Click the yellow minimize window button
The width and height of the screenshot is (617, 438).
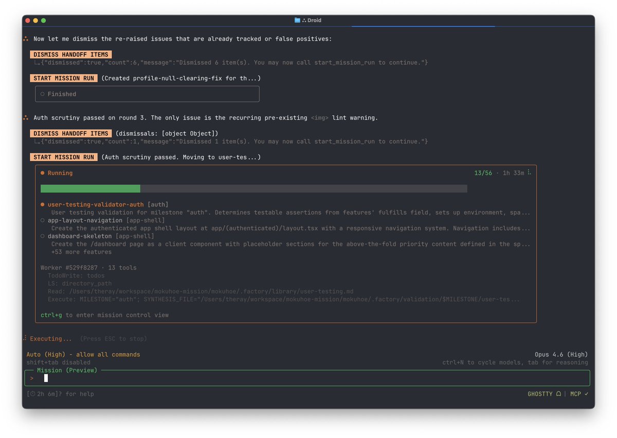35,21
